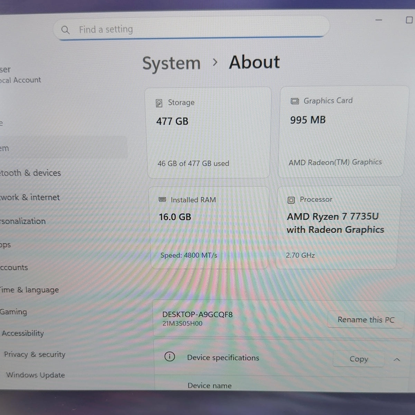
Task: Open Personalization settings
Action: click(23, 221)
